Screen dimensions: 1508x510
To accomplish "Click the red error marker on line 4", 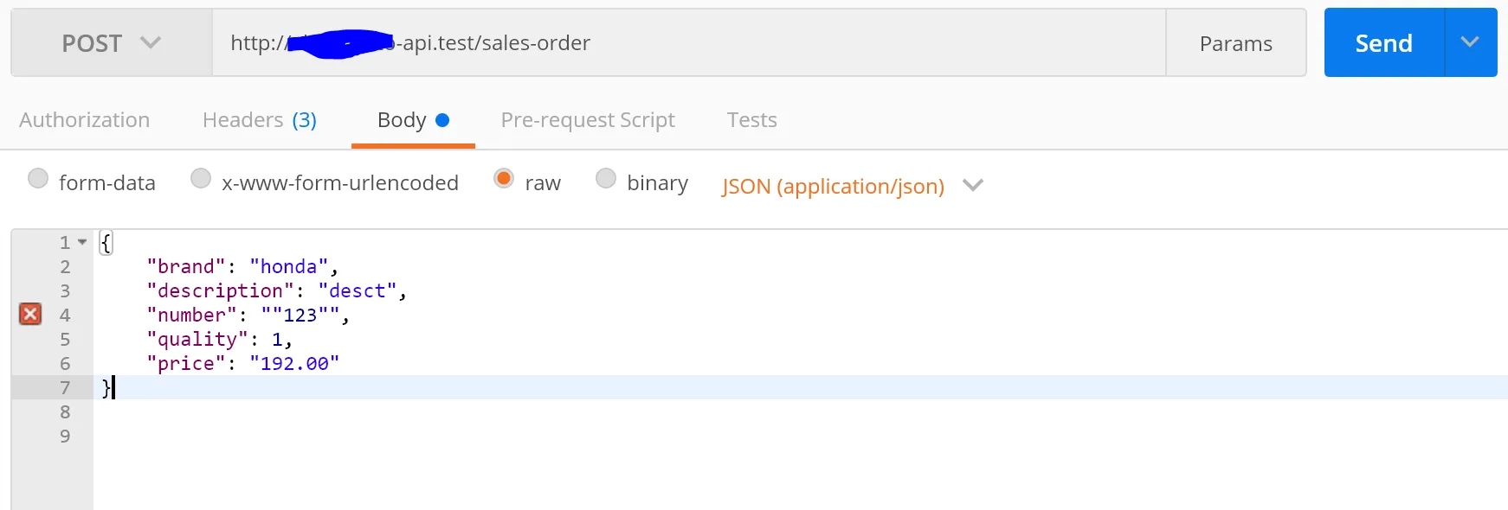I will [x=30, y=314].
